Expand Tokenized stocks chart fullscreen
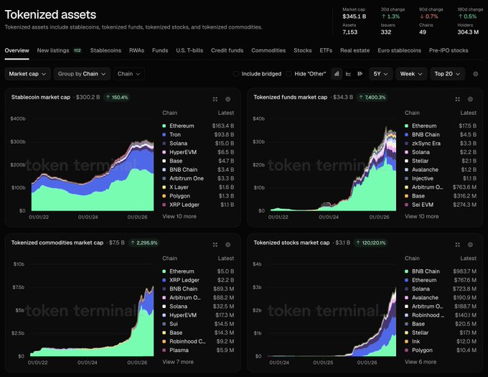Image resolution: width=488 pixels, height=377 pixels. [x=458, y=245]
